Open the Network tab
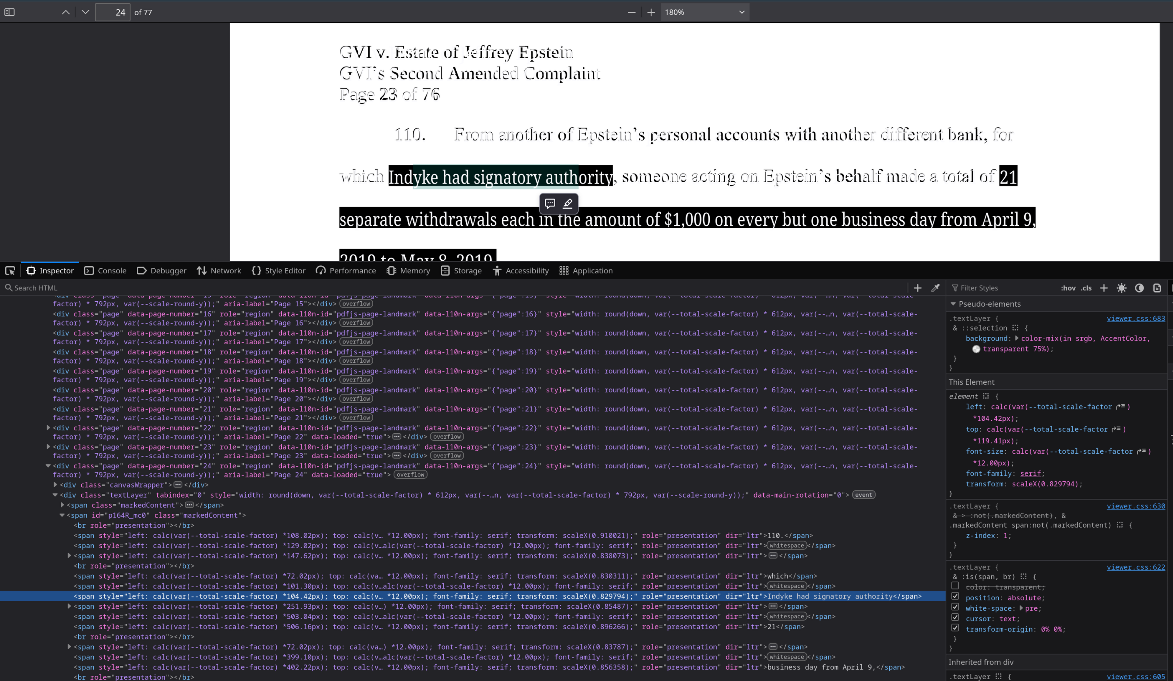The width and height of the screenshot is (1173, 681). coord(219,271)
